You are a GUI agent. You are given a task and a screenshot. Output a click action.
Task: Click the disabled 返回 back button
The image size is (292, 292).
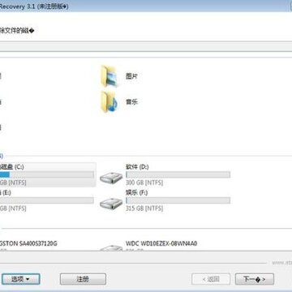coord(211,279)
